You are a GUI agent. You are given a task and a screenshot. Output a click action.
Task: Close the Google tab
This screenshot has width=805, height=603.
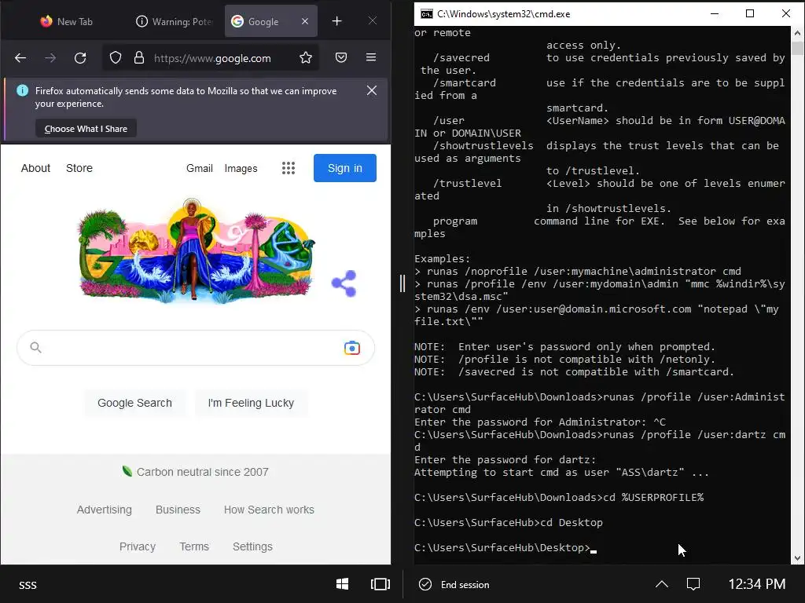[305, 21]
